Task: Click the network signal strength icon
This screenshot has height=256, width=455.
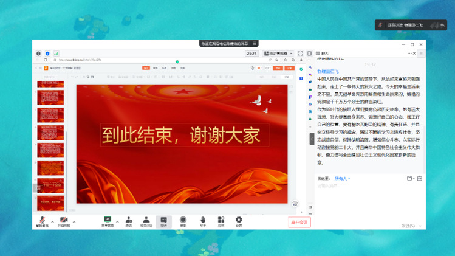Action: click(56, 54)
